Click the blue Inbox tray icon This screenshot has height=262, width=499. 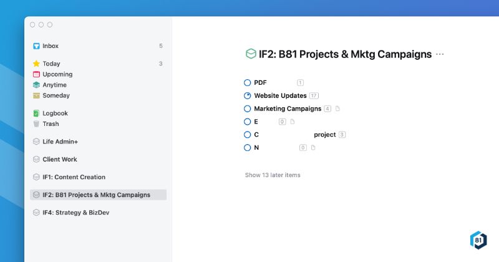click(36, 46)
